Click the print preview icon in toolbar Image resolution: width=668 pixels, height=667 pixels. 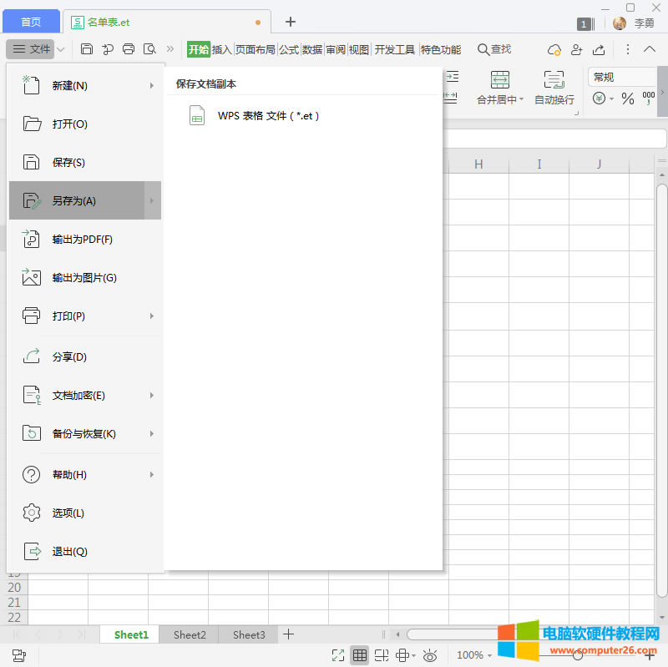pos(149,49)
